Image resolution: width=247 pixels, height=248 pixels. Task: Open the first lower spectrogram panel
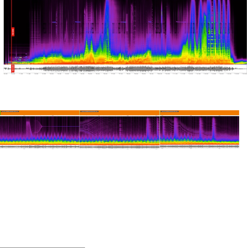(40, 130)
